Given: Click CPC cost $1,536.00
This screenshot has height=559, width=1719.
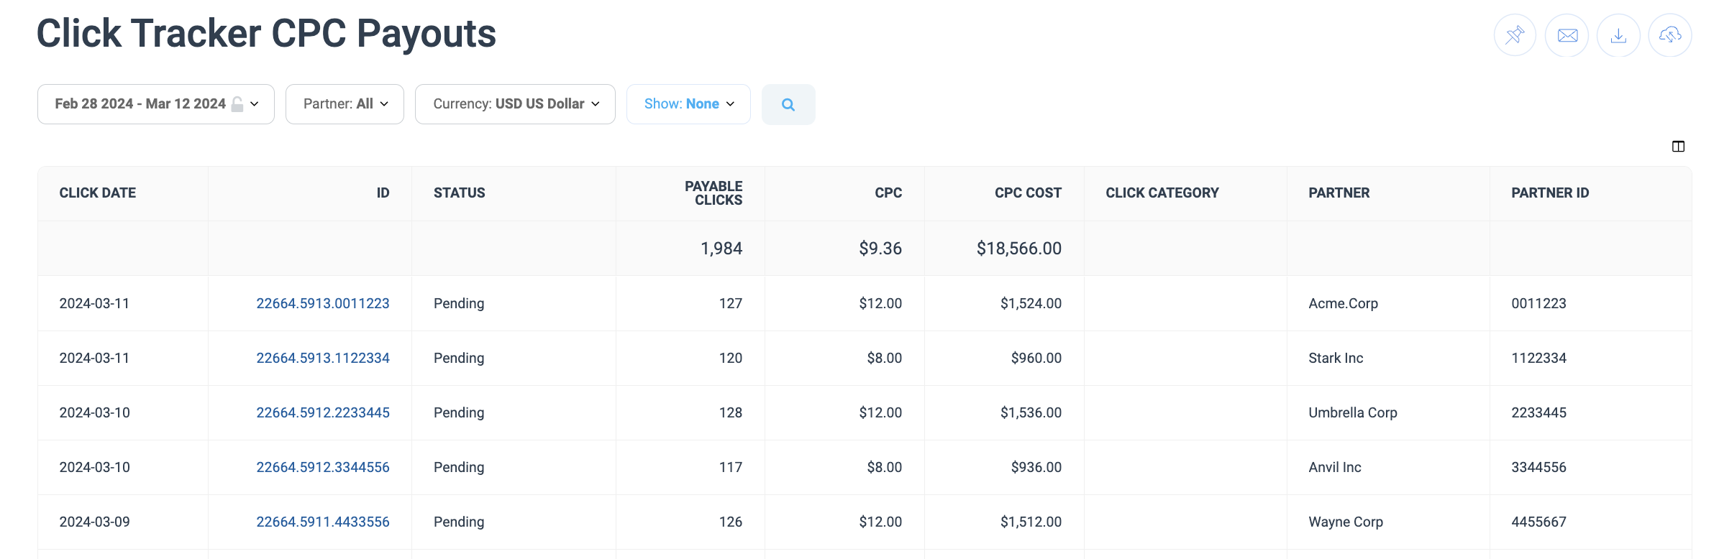Looking at the screenshot, I should click(x=1031, y=412).
